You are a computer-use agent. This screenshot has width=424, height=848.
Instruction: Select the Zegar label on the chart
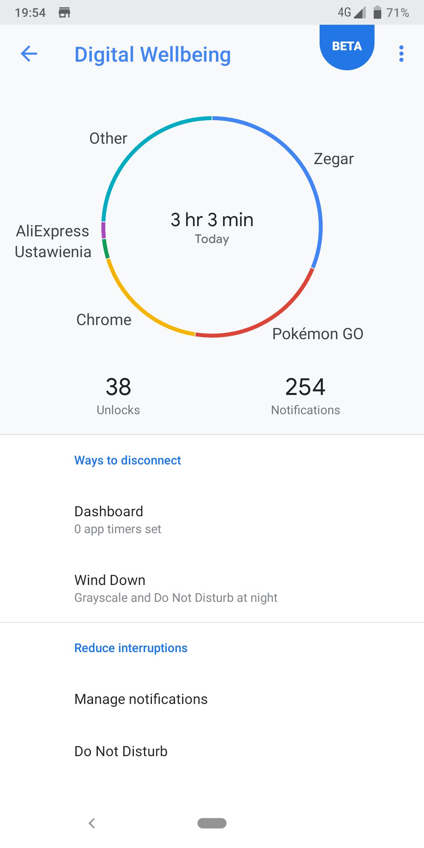pos(334,159)
